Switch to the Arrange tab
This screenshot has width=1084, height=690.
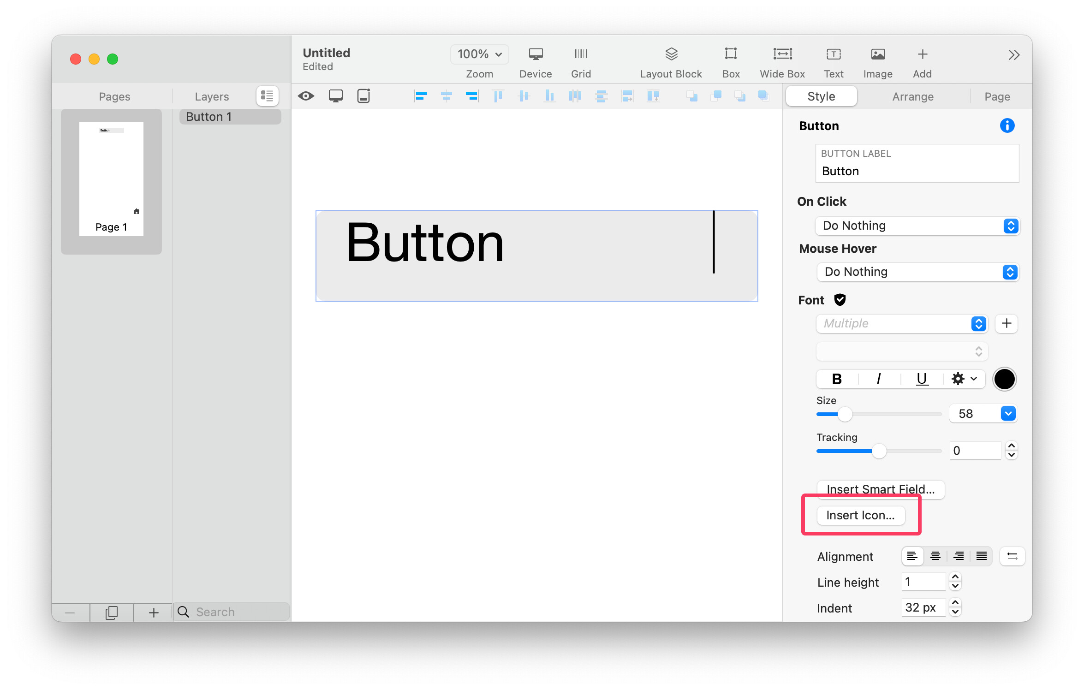[912, 96]
